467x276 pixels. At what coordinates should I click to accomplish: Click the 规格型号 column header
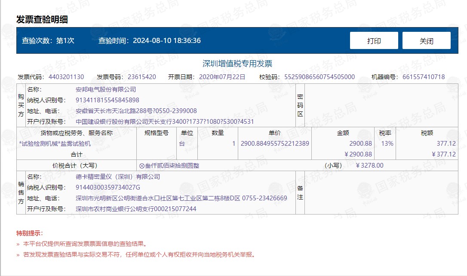point(157,133)
